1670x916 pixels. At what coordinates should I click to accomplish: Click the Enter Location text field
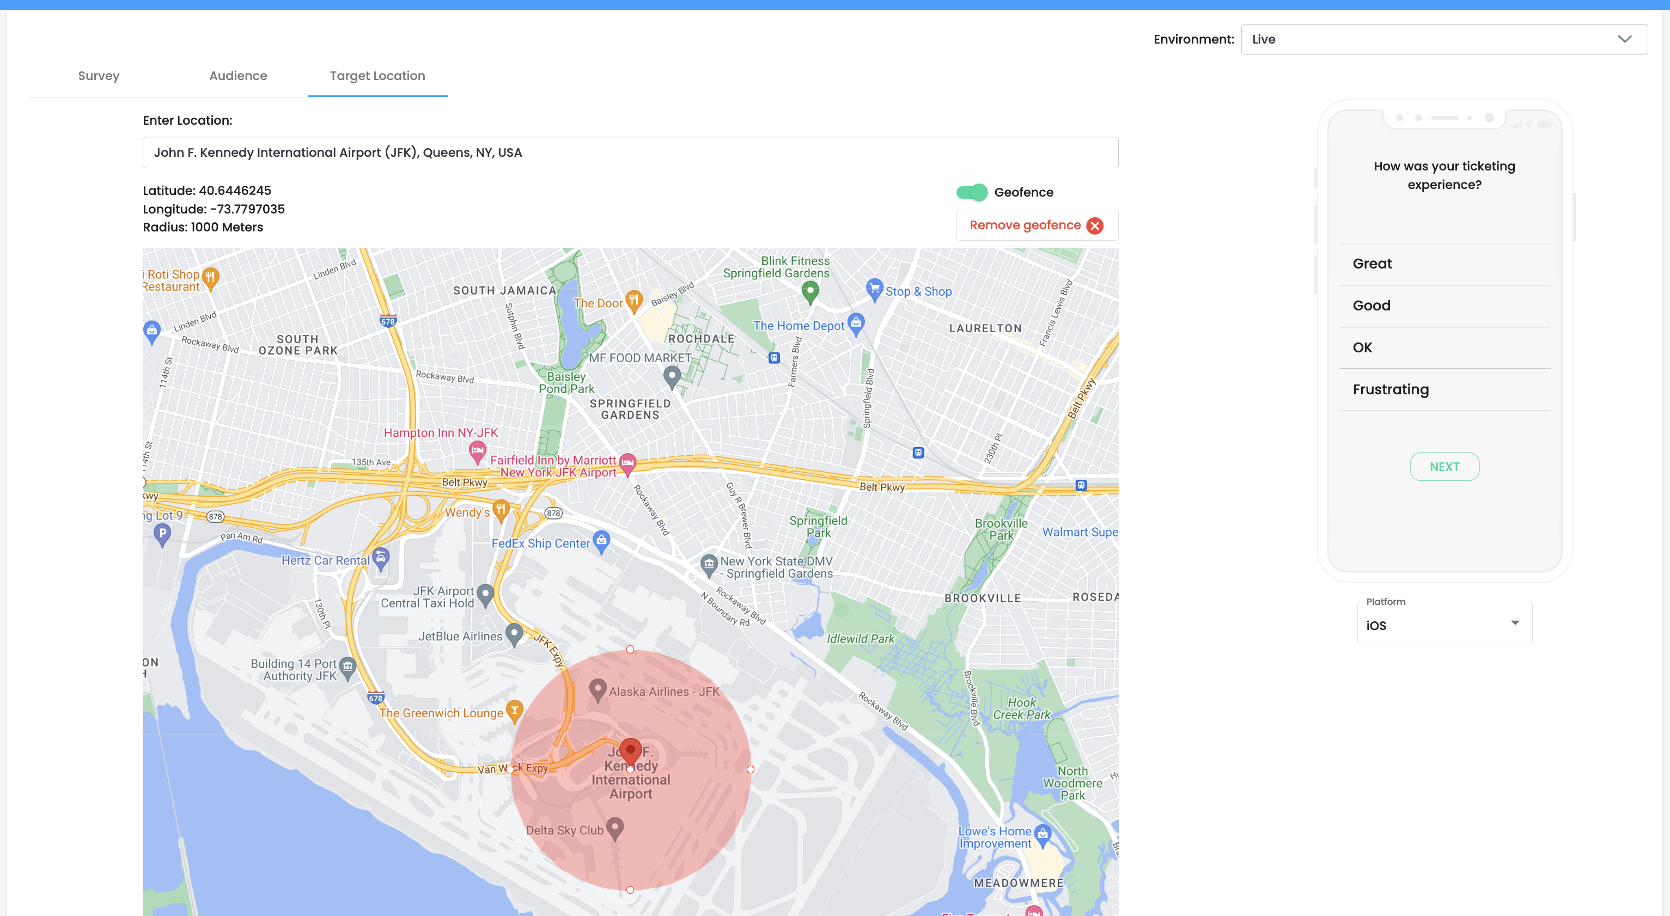click(x=630, y=152)
